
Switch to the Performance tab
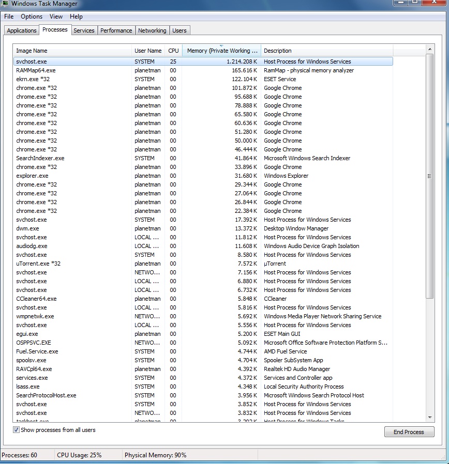point(116,30)
